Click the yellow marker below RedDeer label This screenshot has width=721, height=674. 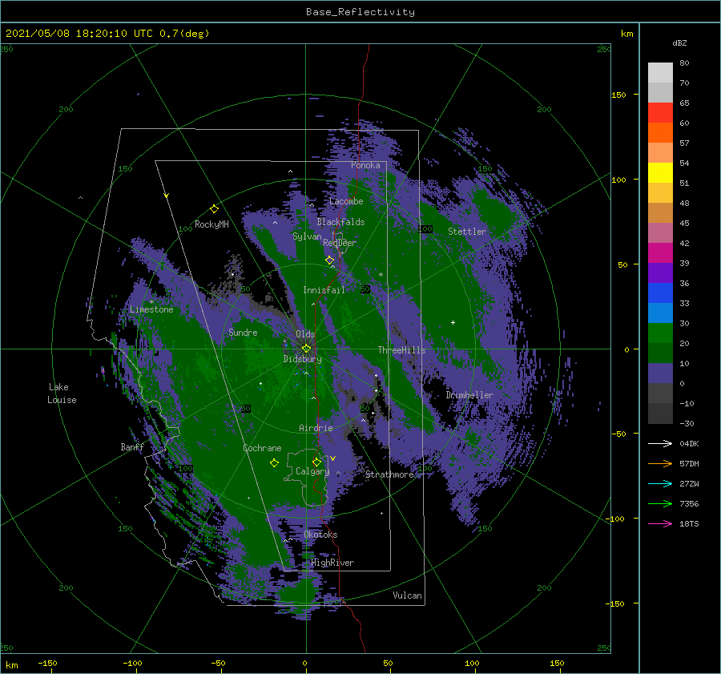pyautogui.click(x=329, y=260)
